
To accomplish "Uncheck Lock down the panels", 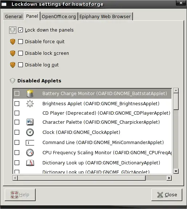I will pos(20,30).
